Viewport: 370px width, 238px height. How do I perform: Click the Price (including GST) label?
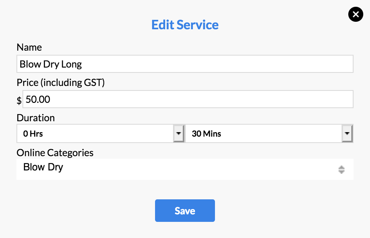click(x=61, y=83)
